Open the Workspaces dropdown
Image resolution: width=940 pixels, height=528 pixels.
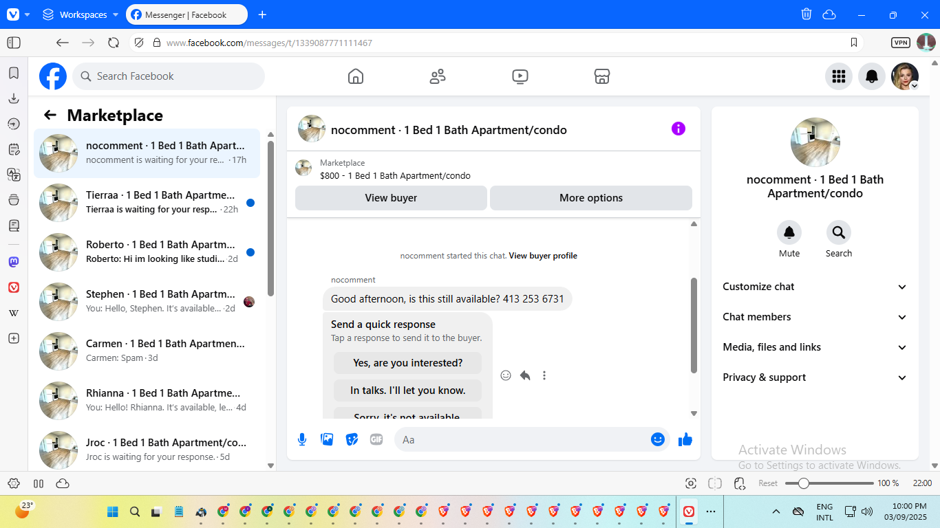81,14
